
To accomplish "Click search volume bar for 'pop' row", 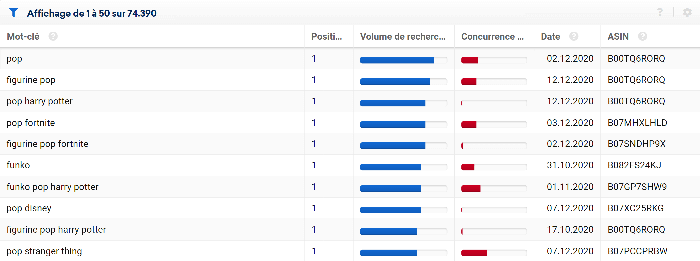I will (404, 60).
